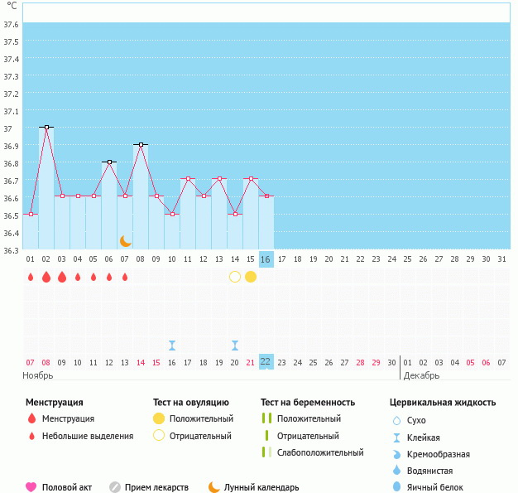Screen dimensions: 518x493
Task: Click the Яичный белок drop icon in legend
Action: (x=397, y=487)
